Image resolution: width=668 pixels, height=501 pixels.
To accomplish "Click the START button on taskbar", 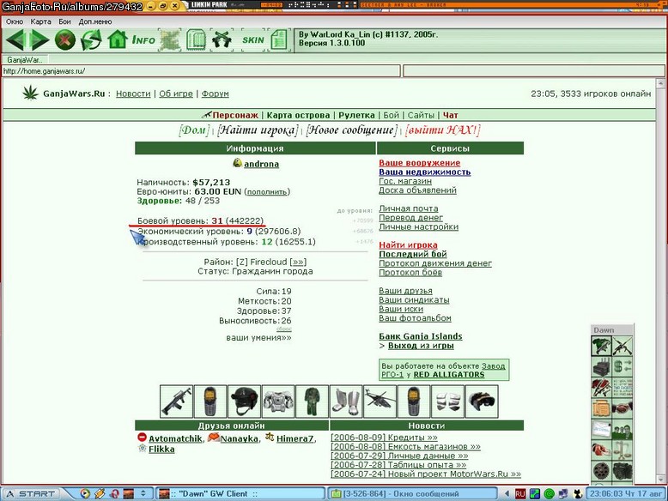I will (32, 494).
